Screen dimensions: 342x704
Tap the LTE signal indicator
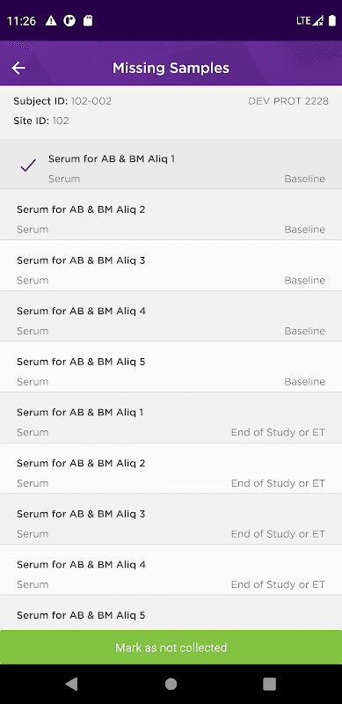point(309,20)
